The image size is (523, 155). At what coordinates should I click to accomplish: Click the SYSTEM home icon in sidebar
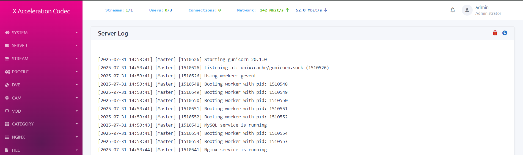pos(7,33)
